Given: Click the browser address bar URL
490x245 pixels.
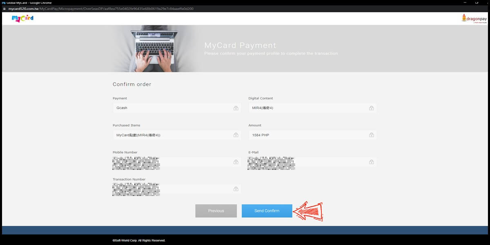Looking at the screenshot, I should point(101,9).
